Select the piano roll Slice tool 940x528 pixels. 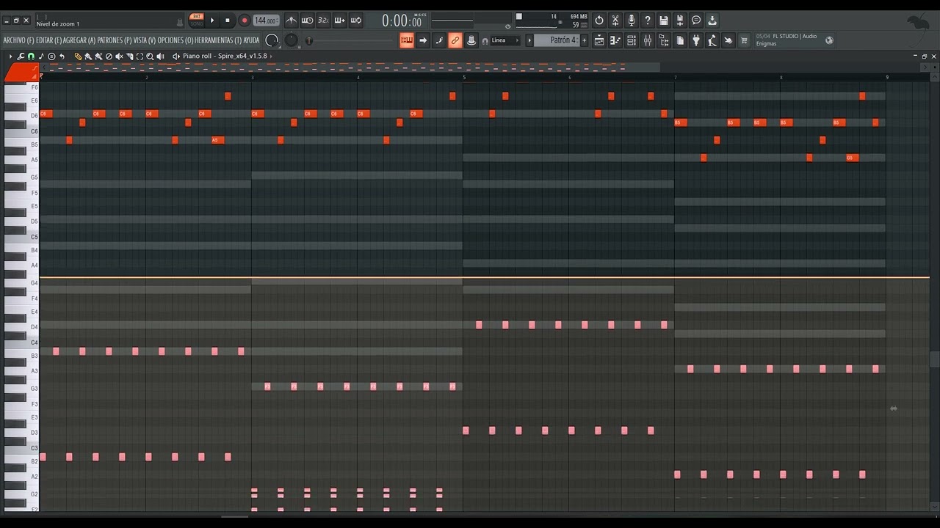pos(129,56)
